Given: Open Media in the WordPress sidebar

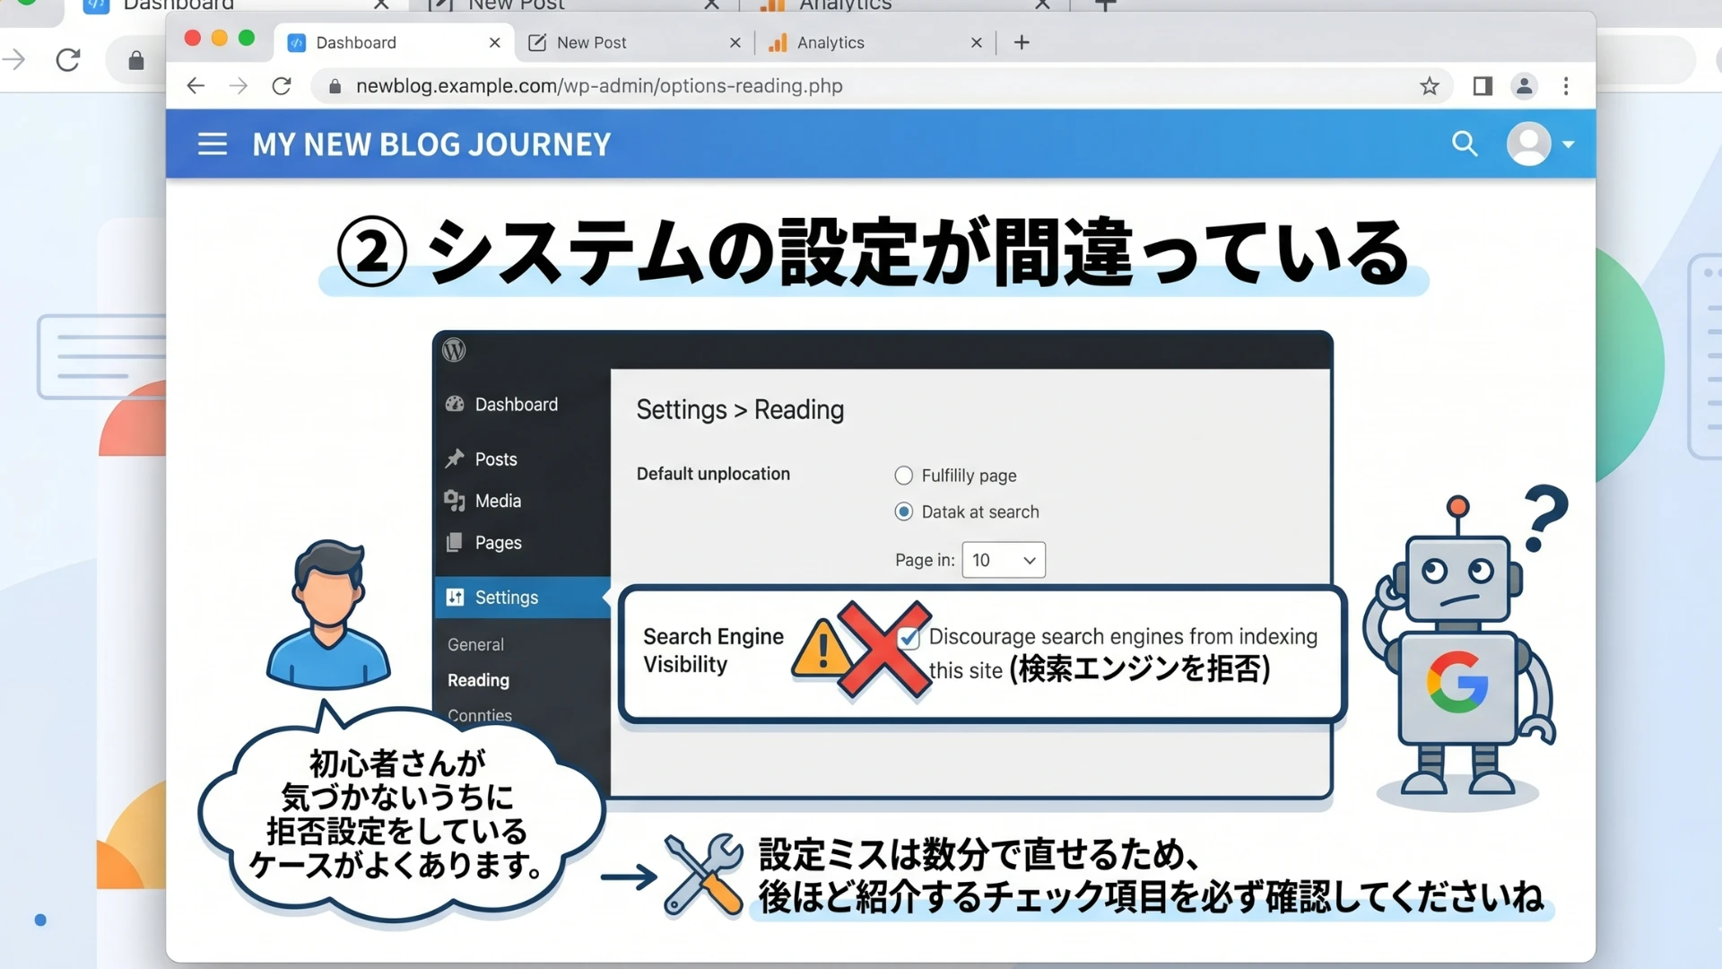Looking at the screenshot, I should tap(522, 501).
